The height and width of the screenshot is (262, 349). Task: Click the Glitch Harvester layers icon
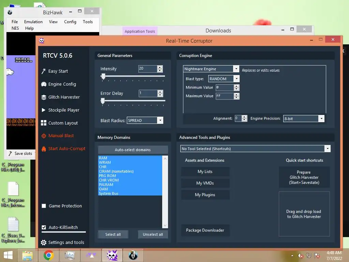[x=44, y=97]
